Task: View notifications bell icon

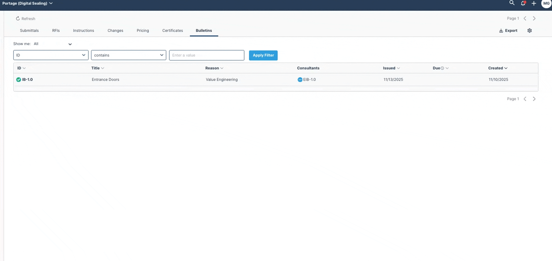Action: [x=523, y=3]
